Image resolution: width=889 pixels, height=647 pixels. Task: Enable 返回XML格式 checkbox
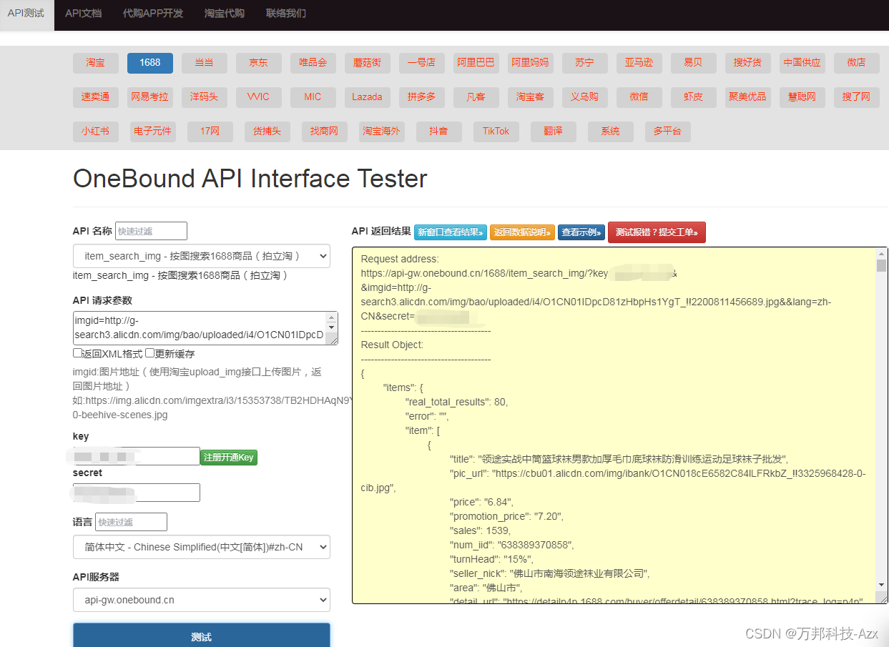(x=77, y=353)
